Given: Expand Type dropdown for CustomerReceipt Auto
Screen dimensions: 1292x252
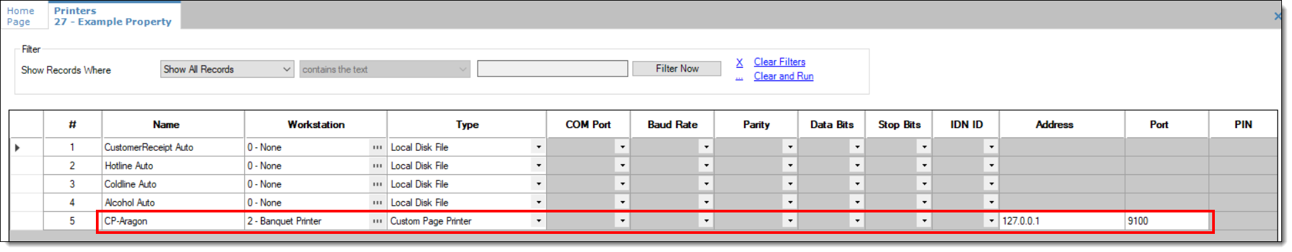Looking at the screenshot, I should pos(538,147).
